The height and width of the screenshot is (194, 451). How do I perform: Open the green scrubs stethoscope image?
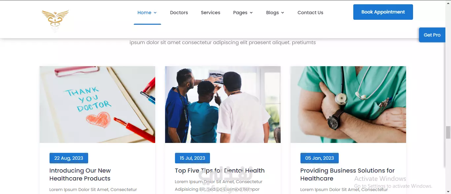[348, 104]
